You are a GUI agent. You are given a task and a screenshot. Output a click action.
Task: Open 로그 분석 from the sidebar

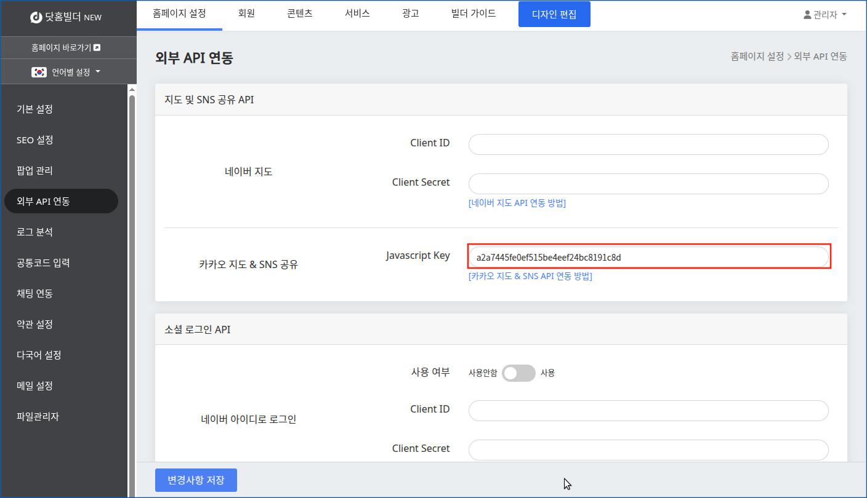(35, 232)
